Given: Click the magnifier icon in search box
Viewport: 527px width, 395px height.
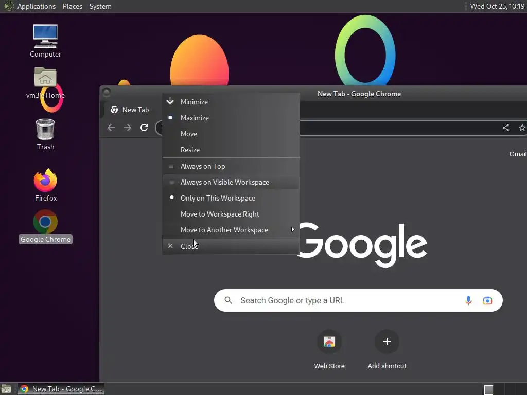Looking at the screenshot, I should coord(228,300).
